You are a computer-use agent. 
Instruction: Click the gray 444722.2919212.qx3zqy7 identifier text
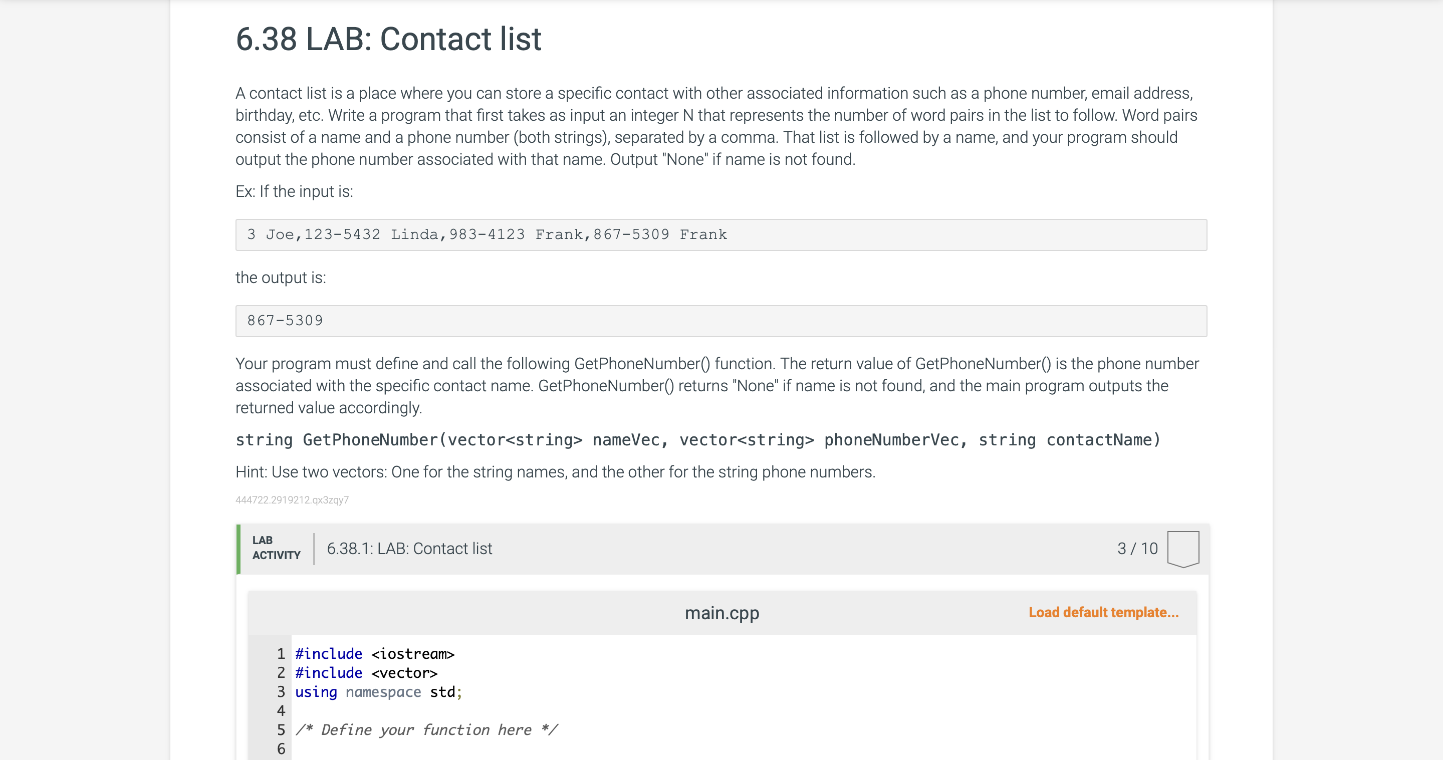pyautogui.click(x=292, y=499)
